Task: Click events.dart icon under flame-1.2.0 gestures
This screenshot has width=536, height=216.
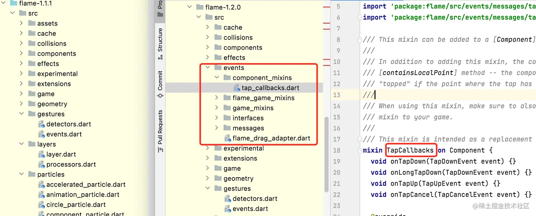Action: (228, 209)
